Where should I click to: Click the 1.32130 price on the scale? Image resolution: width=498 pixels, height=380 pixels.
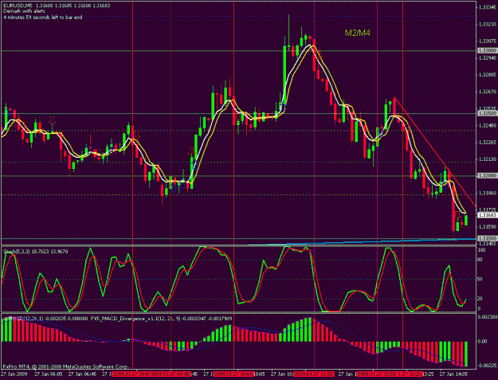pyautogui.click(x=487, y=159)
